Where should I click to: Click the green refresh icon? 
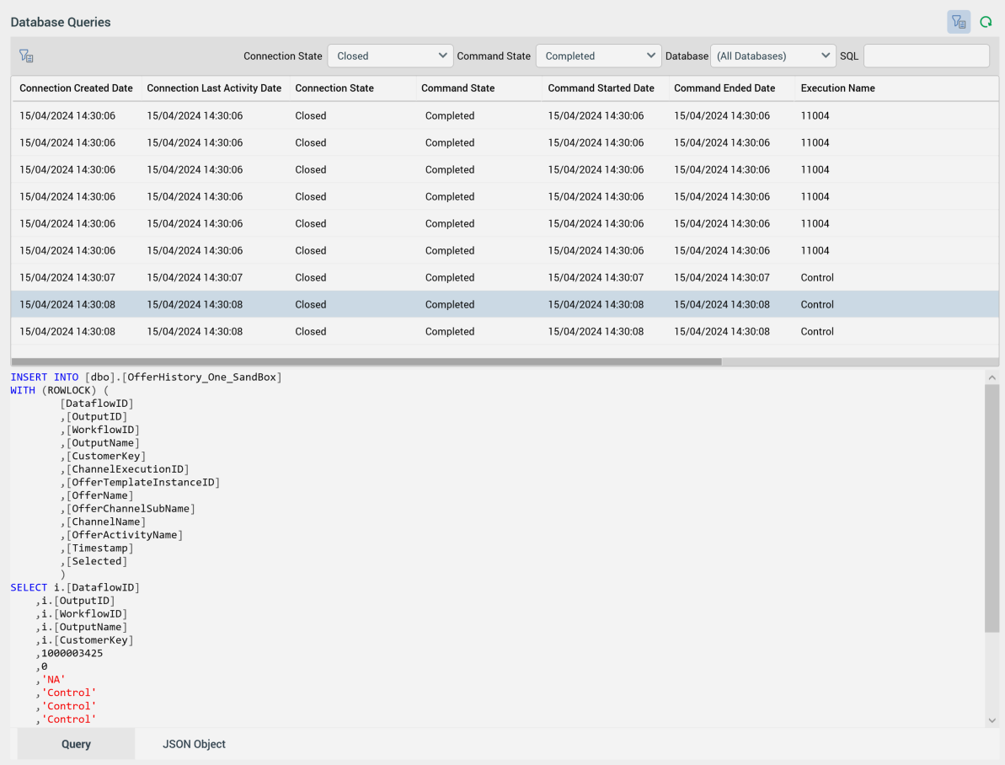point(986,23)
